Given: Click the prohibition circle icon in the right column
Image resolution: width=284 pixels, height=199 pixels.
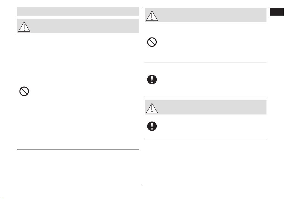Looking at the screenshot, I should pos(152,42).
